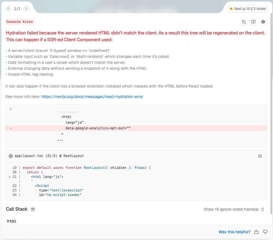Select the html call stack frame
Screen dimensions: 273x240
tap(12, 221)
